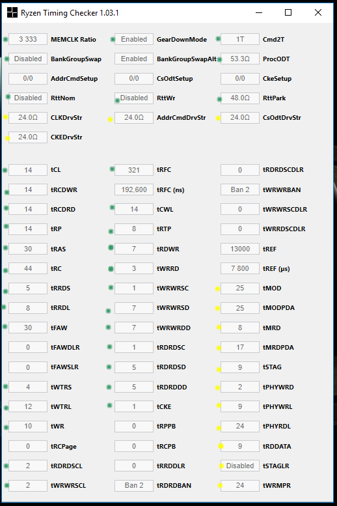Click the yellow dot beside tRDDATA
This screenshot has height=506, width=337.
tap(221, 446)
